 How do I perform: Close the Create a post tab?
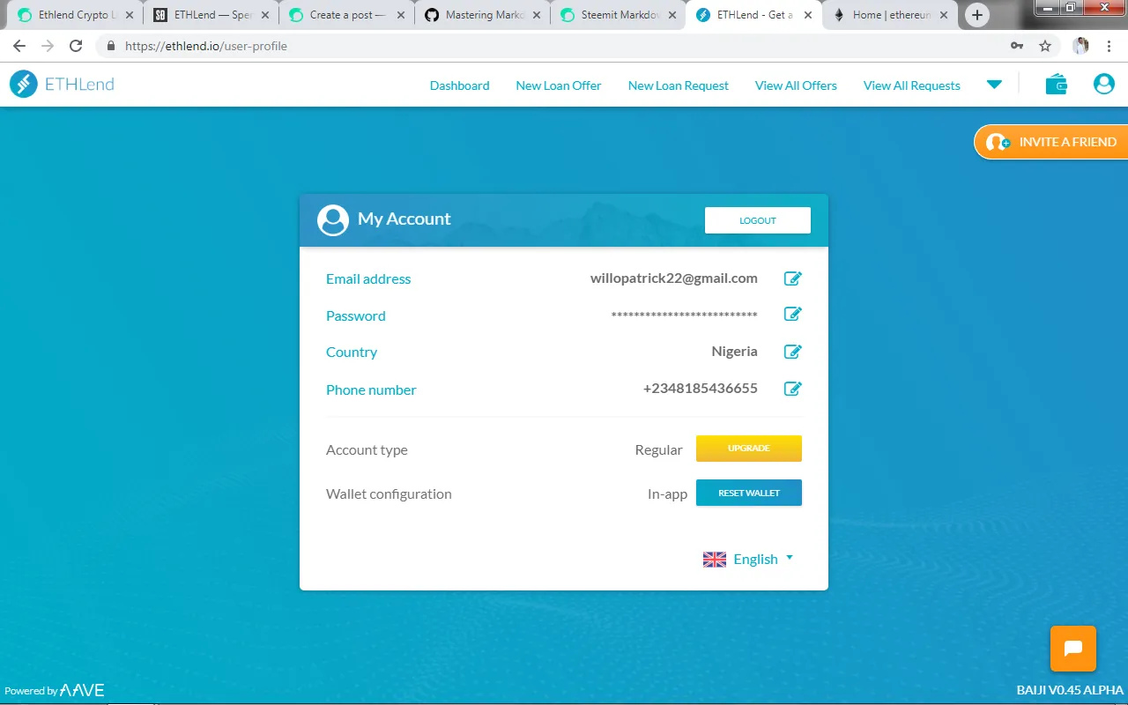click(401, 15)
